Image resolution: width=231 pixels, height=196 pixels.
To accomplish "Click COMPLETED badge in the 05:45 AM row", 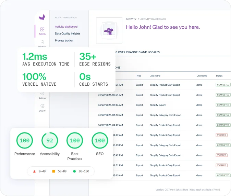I will pyautogui.click(x=223, y=175).
